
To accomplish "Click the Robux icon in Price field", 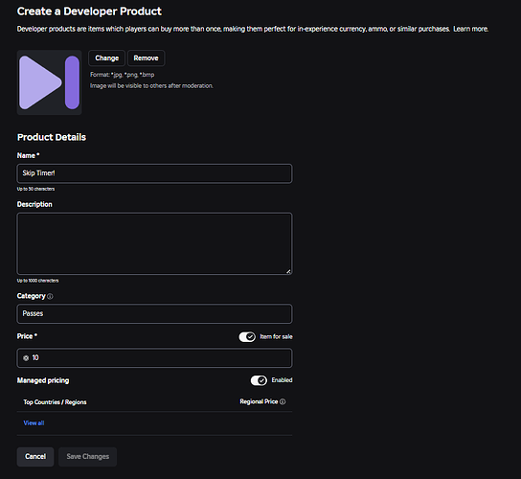I will [26, 358].
